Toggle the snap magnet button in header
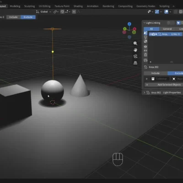Screen dimensions: 183x183 click(x=62, y=12)
